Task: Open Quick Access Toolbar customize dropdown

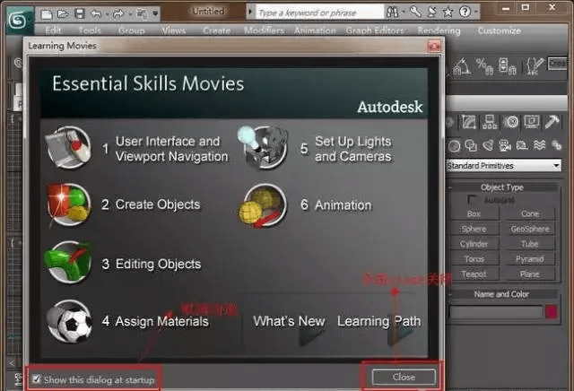Action: tap(155, 14)
